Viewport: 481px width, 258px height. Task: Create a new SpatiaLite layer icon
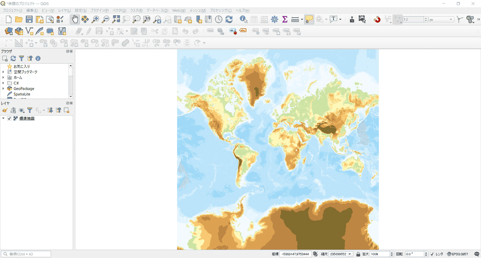40,31
